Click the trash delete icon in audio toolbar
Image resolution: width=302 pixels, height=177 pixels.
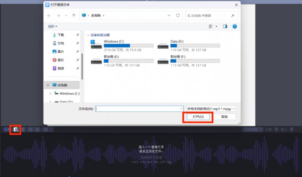coord(23,130)
